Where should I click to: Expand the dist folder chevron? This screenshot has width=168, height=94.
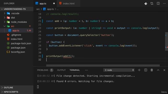4,17
